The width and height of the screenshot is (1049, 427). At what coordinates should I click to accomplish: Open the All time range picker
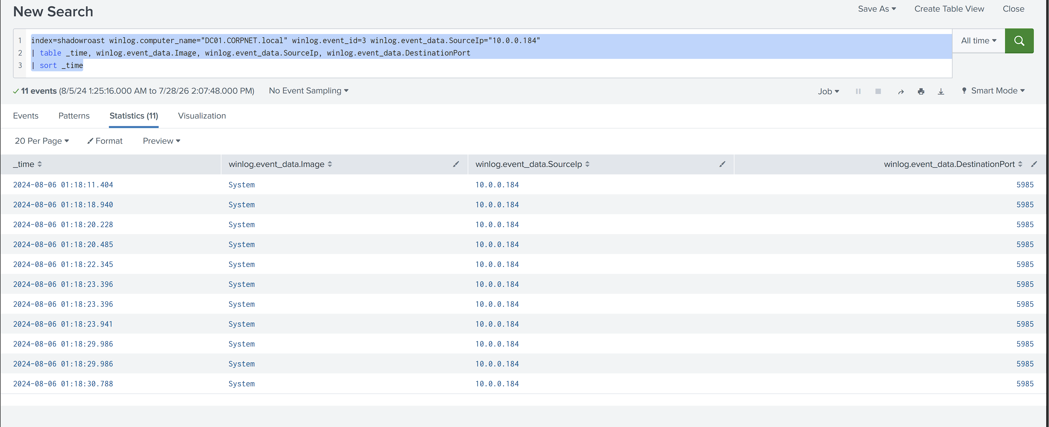(x=979, y=41)
